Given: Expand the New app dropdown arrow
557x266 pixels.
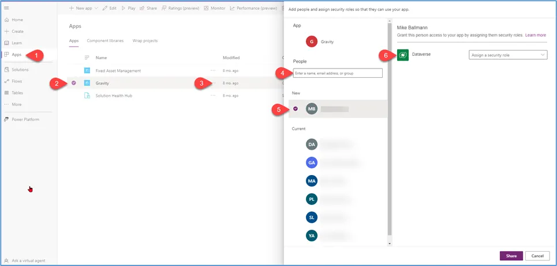Looking at the screenshot, I should point(96,8).
